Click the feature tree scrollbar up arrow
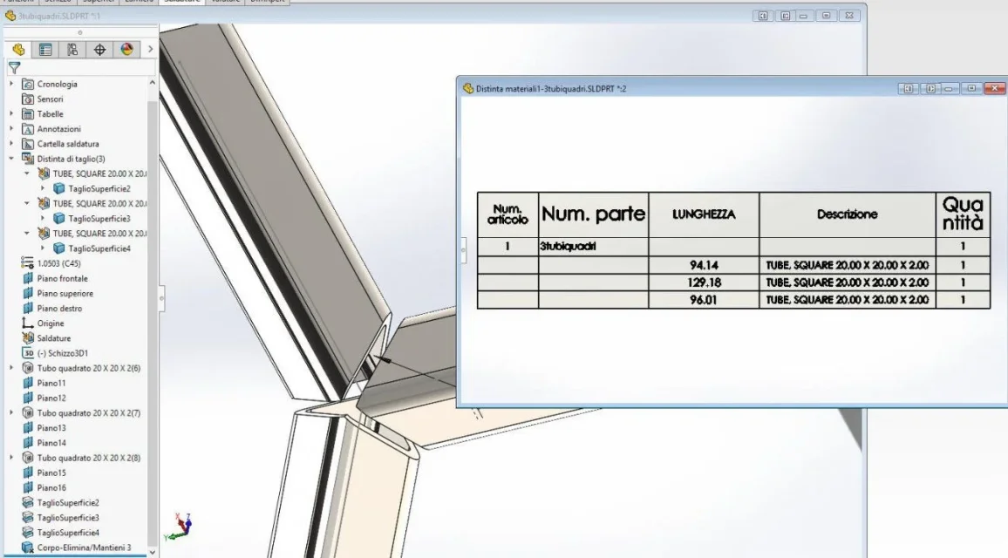Viewport: 1008px width, 558px height. tap(153, 83)
